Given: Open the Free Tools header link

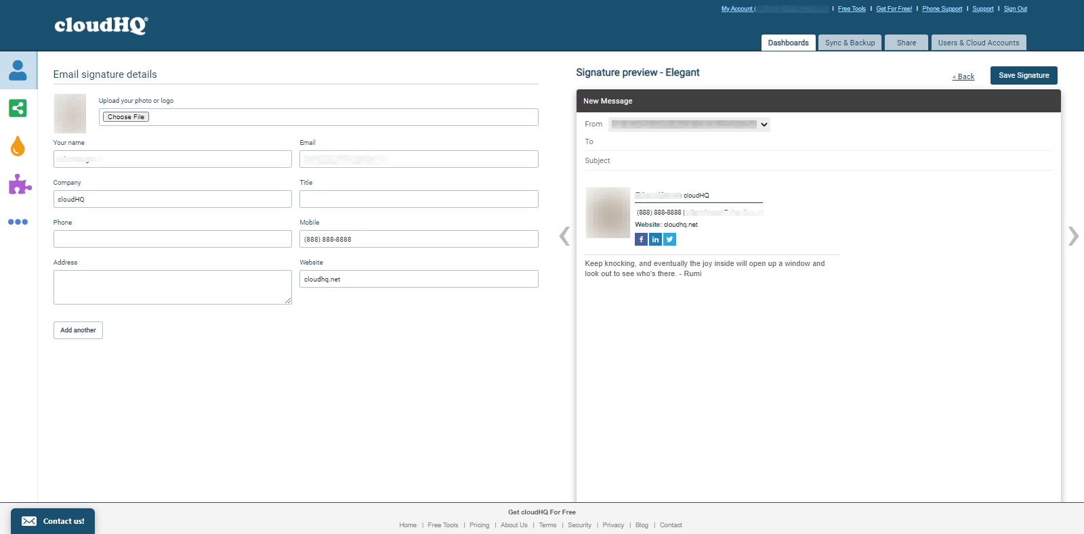Looking at the screenshot, I should point(852,9).
